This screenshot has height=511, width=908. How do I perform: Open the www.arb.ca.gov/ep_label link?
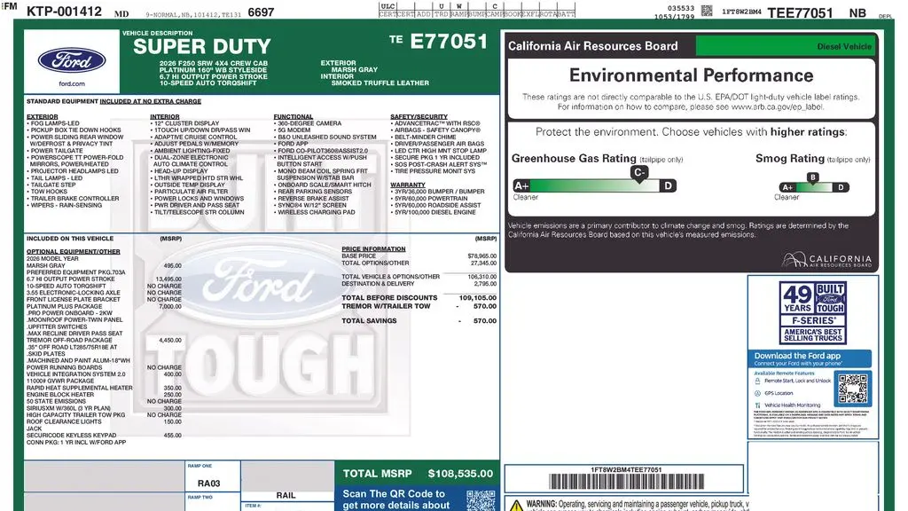coord(777,107)
